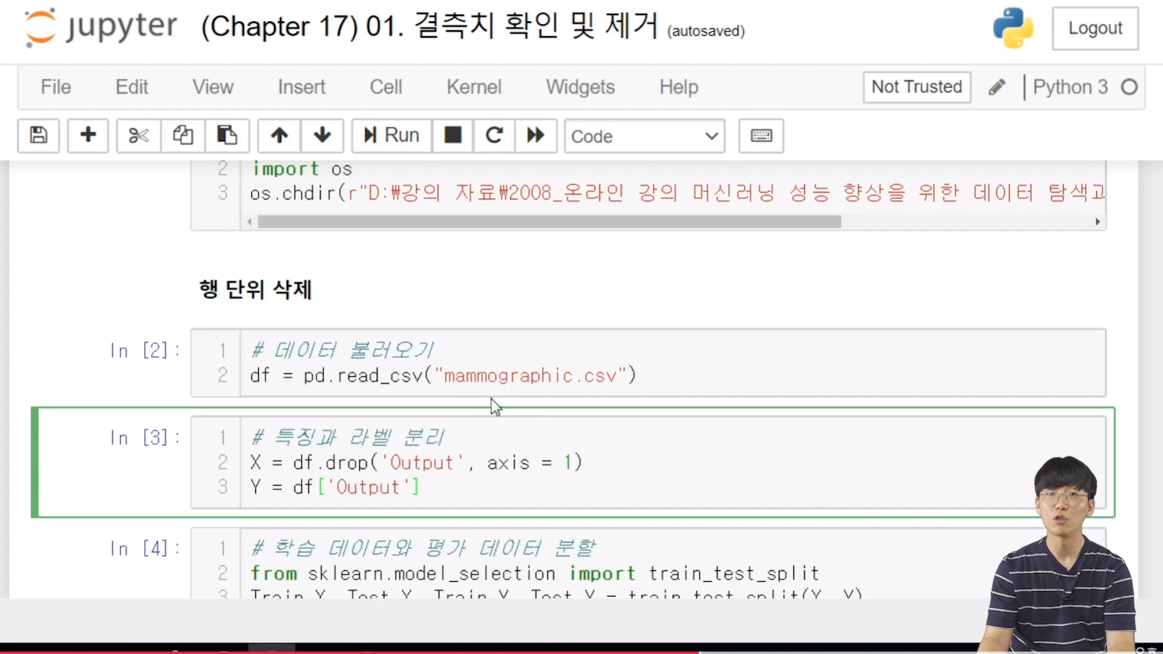
Task: Open the Kernel menu
Action: (474, 87)
